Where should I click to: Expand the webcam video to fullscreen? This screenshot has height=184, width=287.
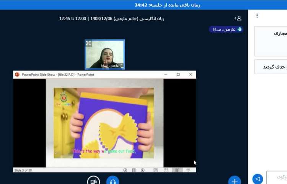(x=88, y=43)
